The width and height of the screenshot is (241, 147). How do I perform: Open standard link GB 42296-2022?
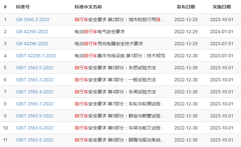pyautogui.click(x=32, y=44)
